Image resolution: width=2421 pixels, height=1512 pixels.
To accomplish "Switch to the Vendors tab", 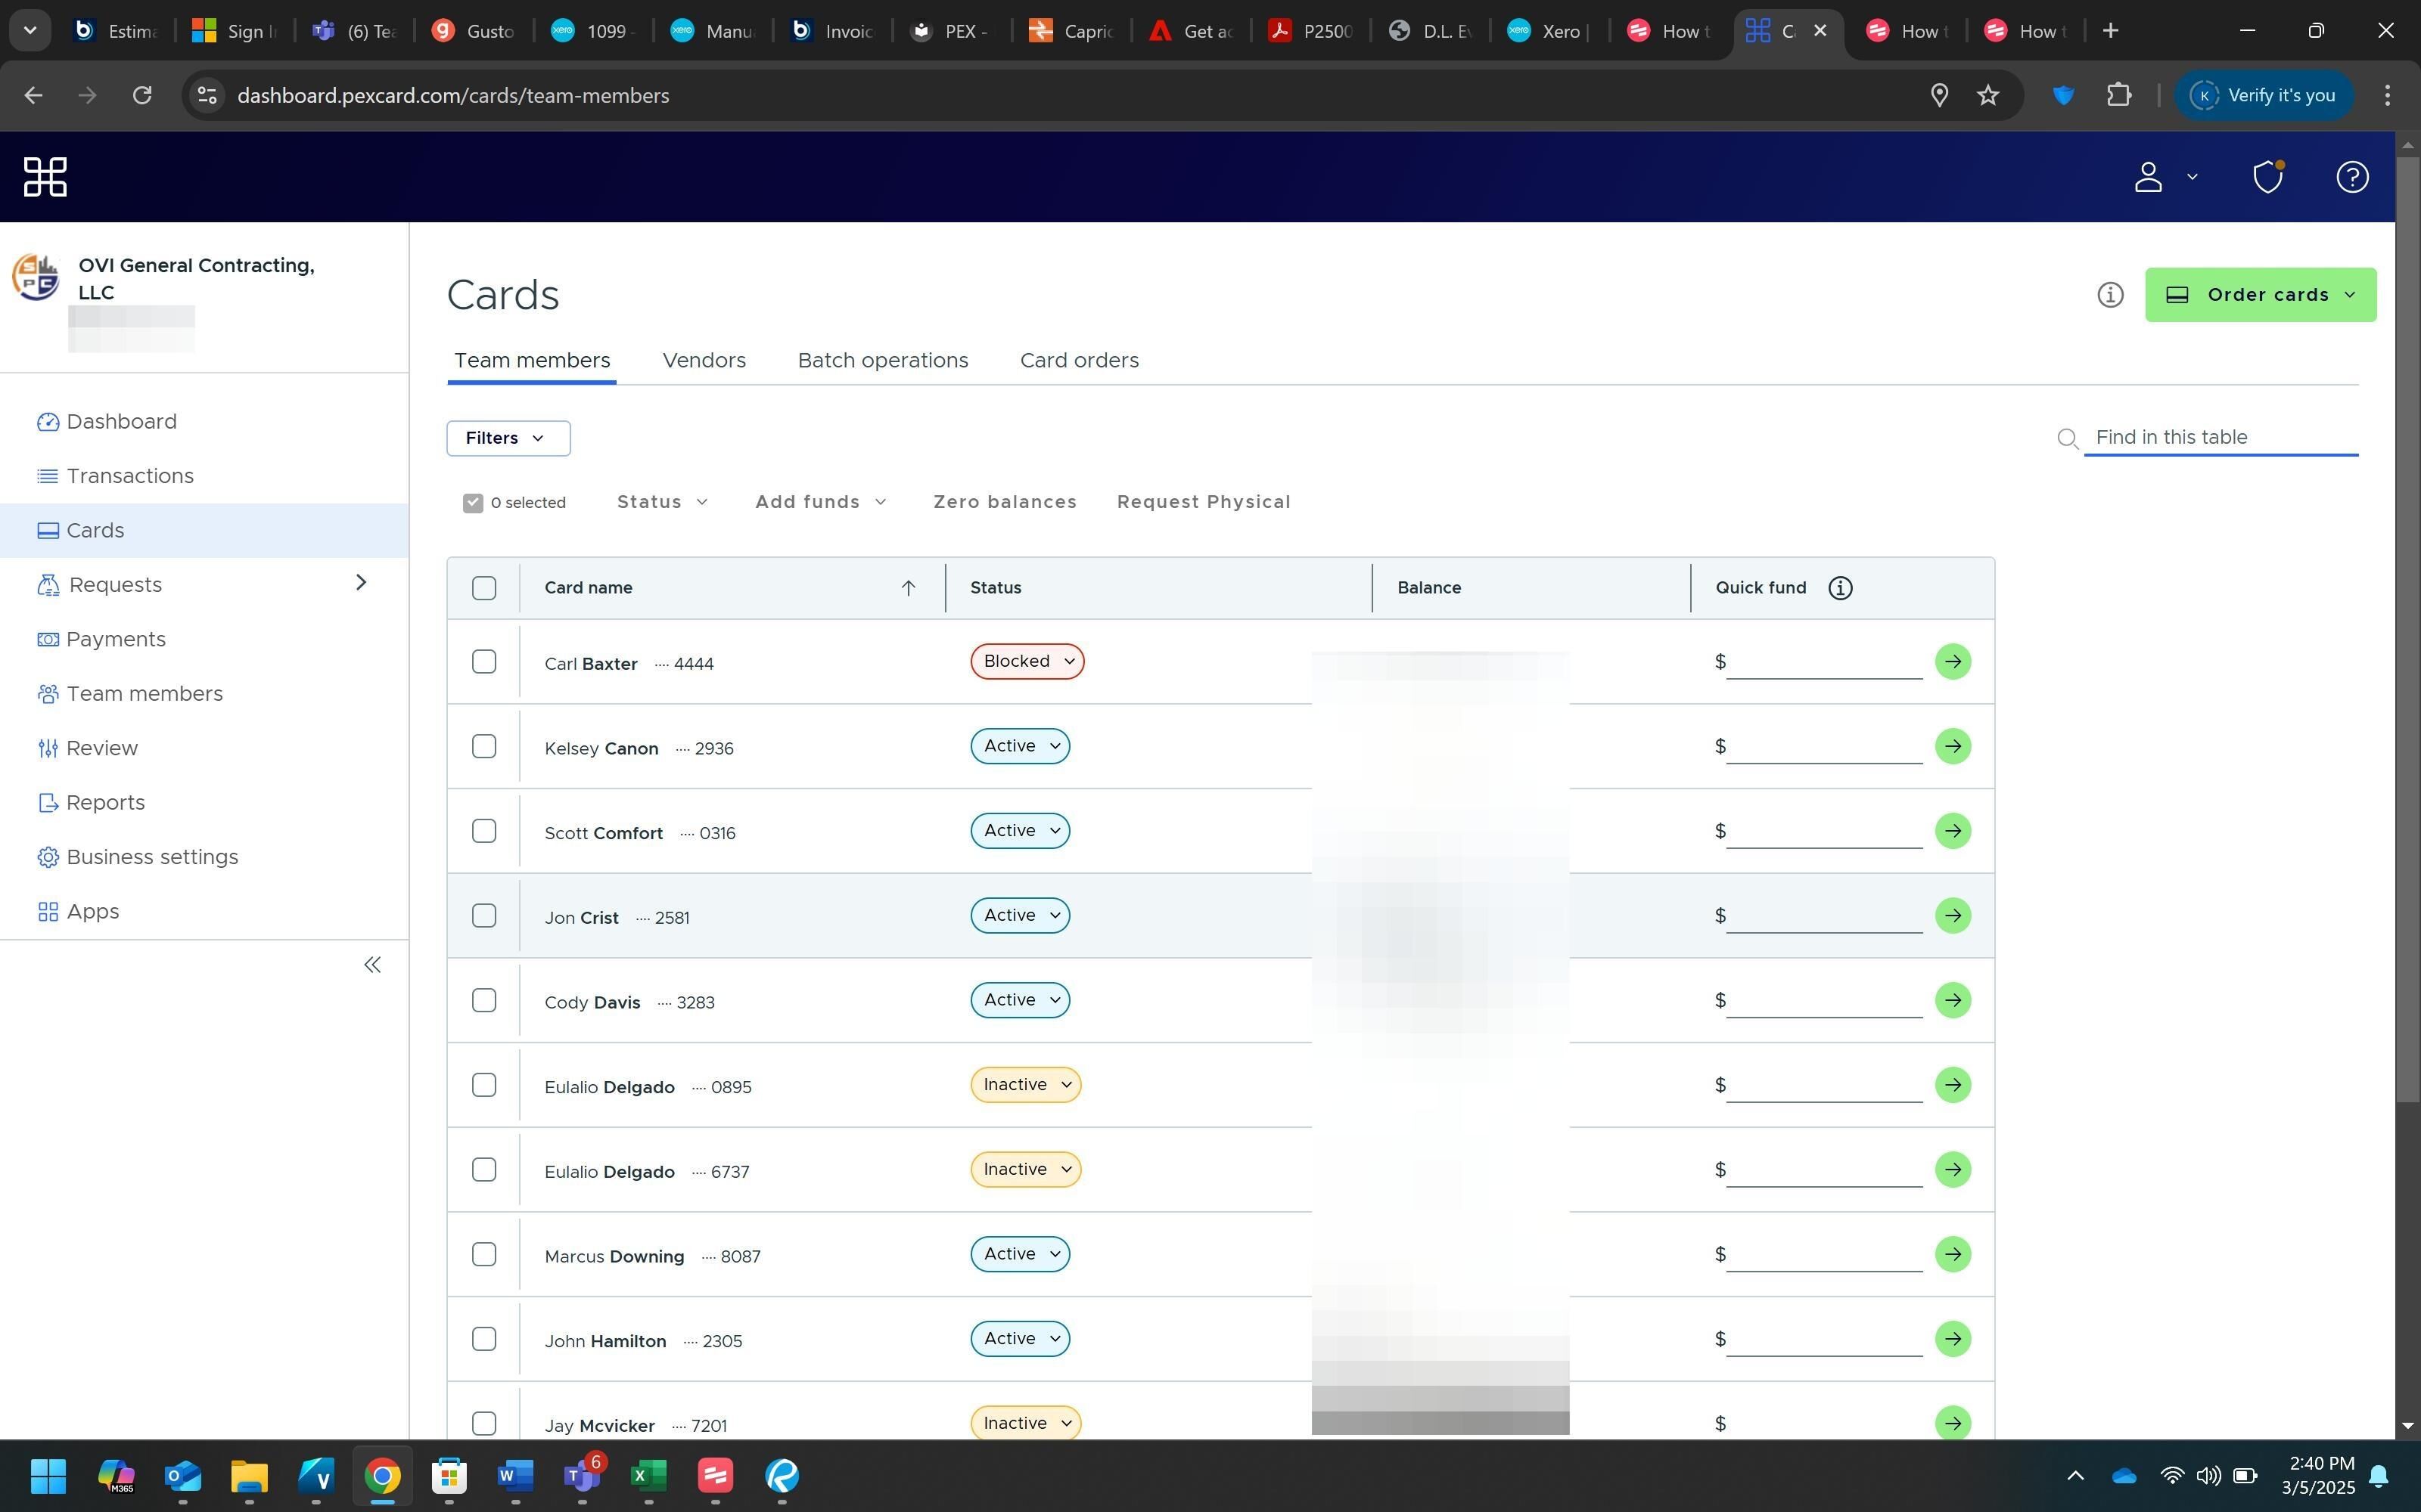I will [704, 360].
